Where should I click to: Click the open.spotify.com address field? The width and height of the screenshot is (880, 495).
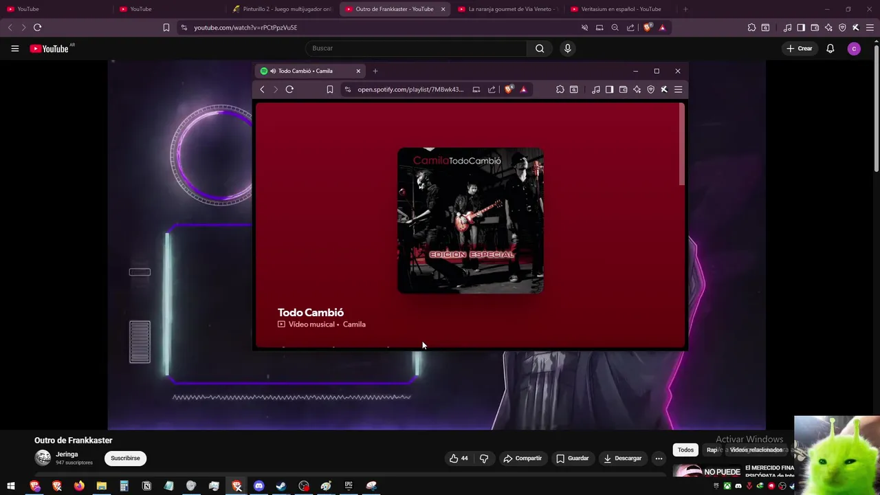[410, 89]
